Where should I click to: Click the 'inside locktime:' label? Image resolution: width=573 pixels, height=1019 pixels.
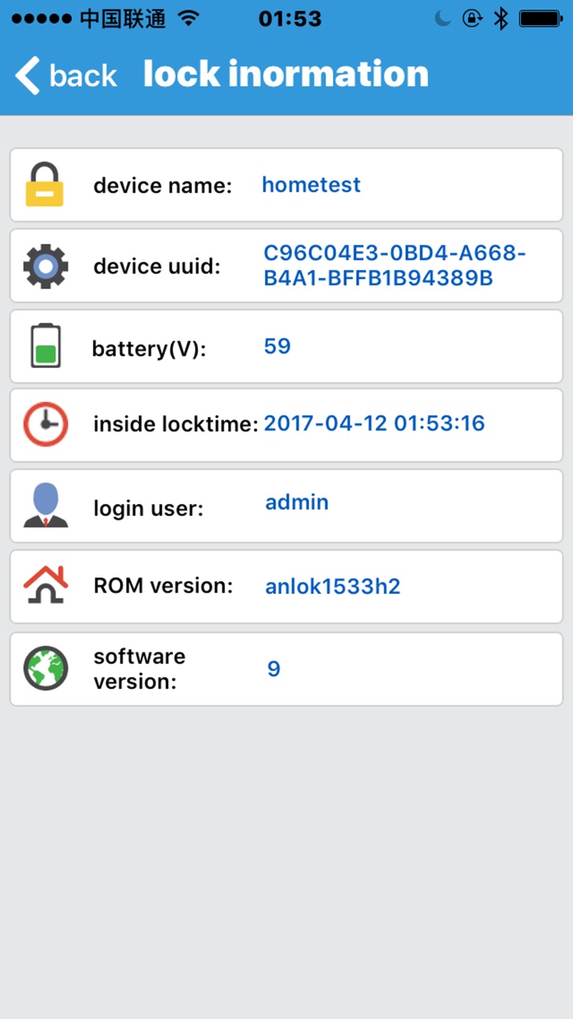tap(176, 424)
